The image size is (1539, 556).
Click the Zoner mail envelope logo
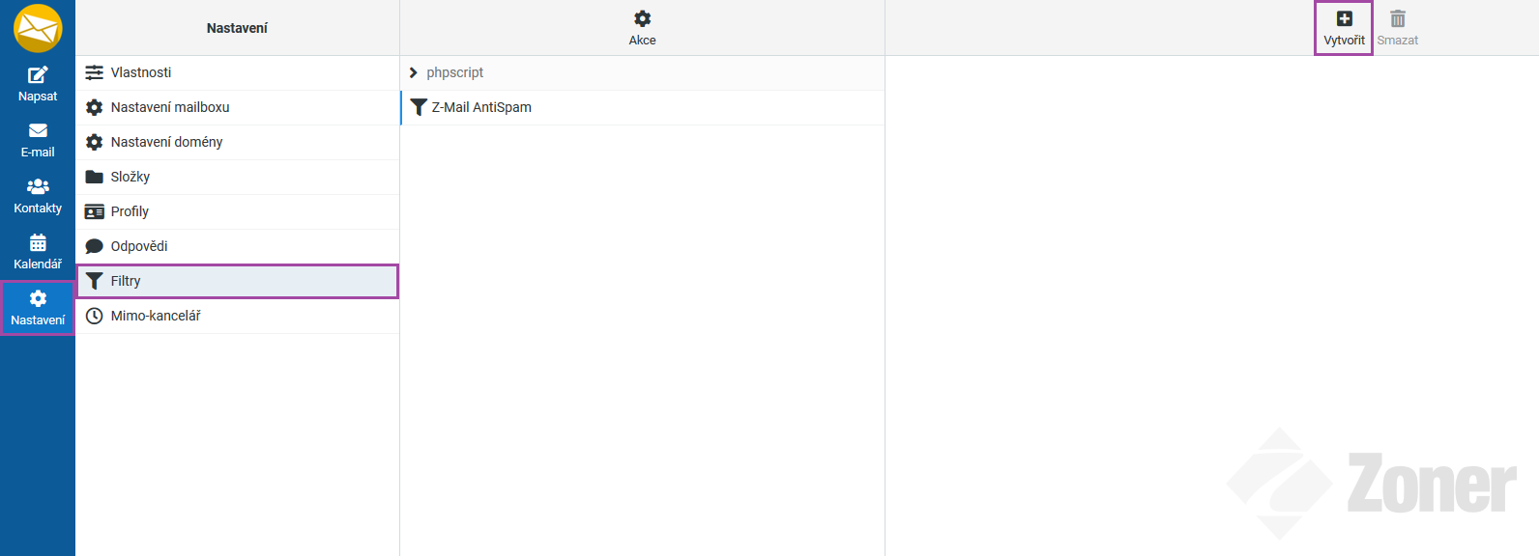click(38, 28)
